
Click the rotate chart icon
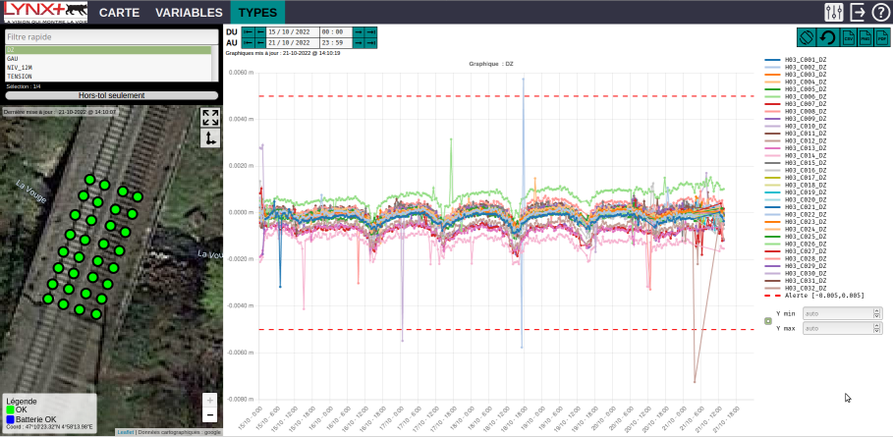pyautogui.click(x=807, y=38)
